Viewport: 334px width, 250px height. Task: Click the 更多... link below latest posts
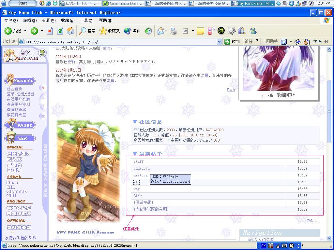(313, 221)
